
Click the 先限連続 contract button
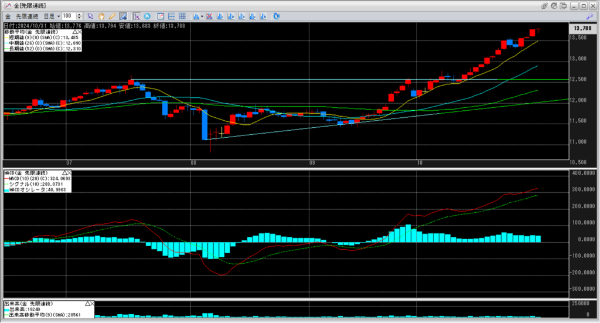26,16
